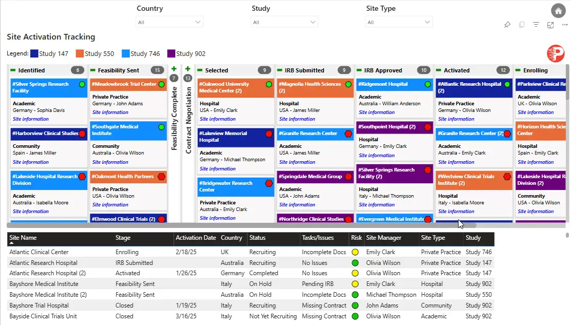
Task: Sort table by Stage column header
Action: [123, 238]
